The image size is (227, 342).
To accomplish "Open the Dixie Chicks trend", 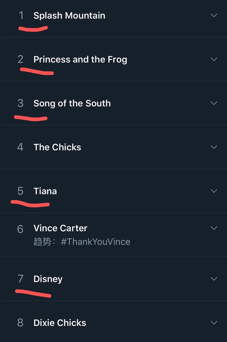I will tap(60, 323).
